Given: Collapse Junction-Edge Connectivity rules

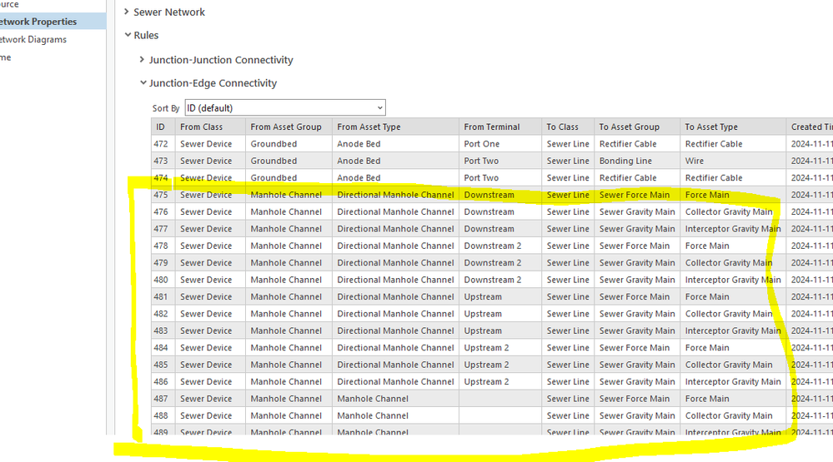Looking at the screenshot, I should click(143, 82).
